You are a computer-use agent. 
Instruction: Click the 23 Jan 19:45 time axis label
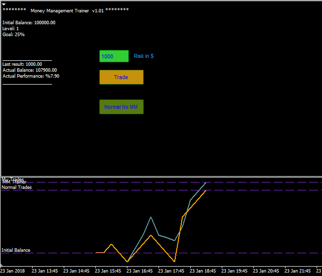234,271
